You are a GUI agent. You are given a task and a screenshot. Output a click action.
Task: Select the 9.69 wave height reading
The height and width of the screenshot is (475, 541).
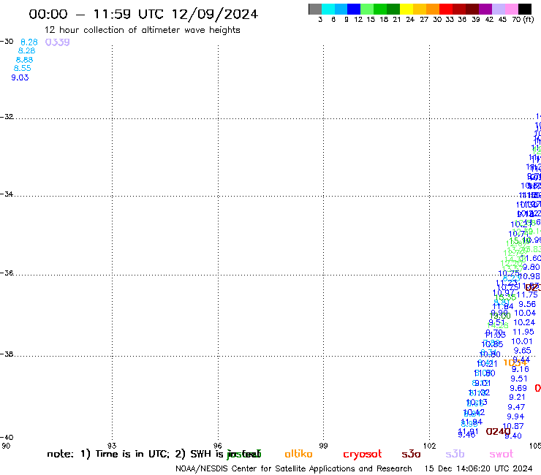(518, 388)
